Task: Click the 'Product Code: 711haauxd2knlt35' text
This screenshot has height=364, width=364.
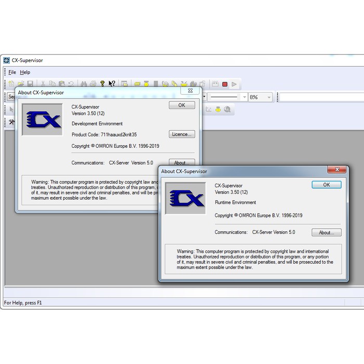Action: [x=104, y=135]
